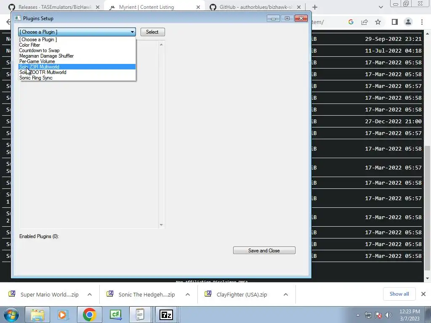The width and height of the screenshot is (431, 323).
Task: Open Chrome profile avatar
Action: [x=408, y=22]
